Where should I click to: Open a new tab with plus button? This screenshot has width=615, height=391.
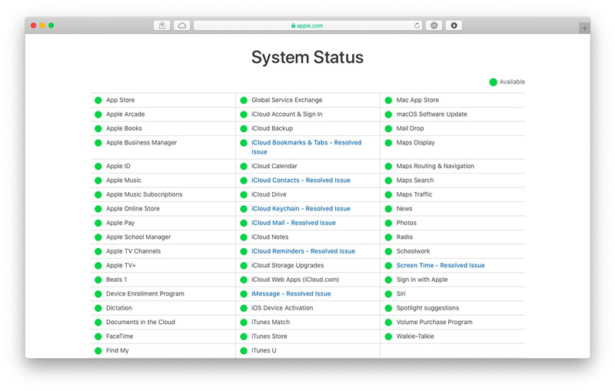[x=584, y=28]
